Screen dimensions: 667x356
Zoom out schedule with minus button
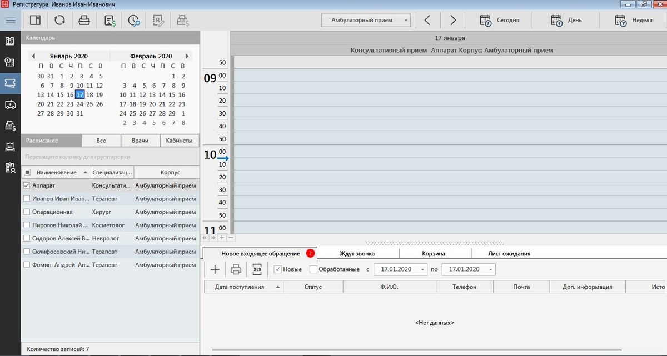(x=231, y=238)
